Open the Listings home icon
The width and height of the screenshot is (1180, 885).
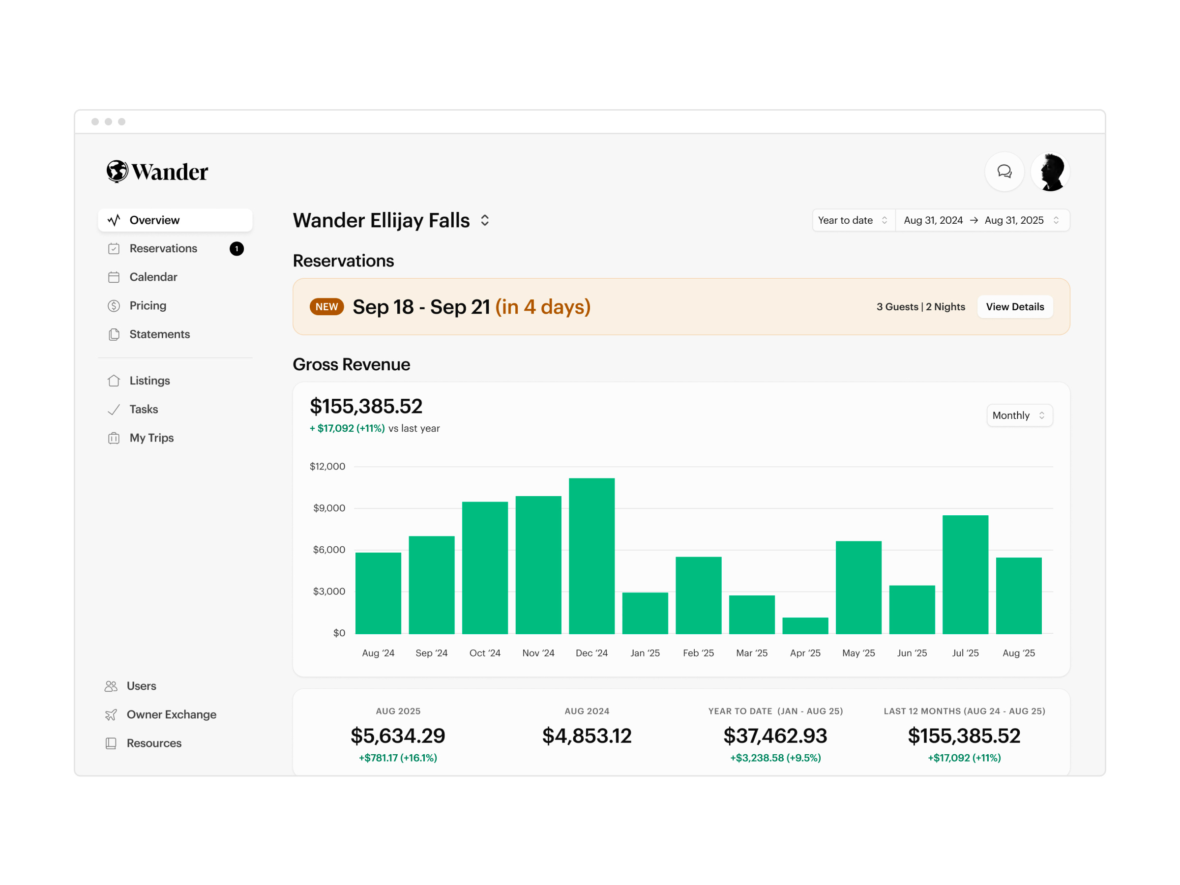[114, 381]
